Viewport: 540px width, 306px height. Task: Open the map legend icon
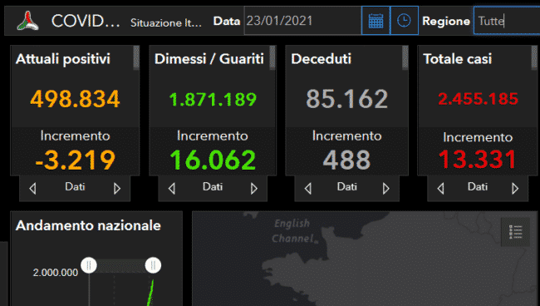pyautogui.click(x=515, y=232)
